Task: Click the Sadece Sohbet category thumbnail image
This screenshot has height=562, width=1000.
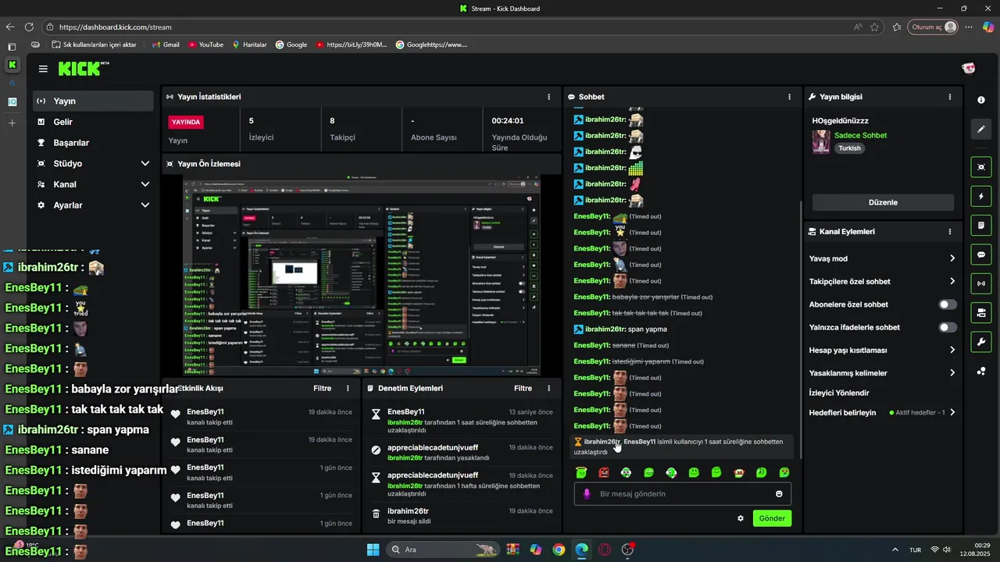Action: pos(821,141)
